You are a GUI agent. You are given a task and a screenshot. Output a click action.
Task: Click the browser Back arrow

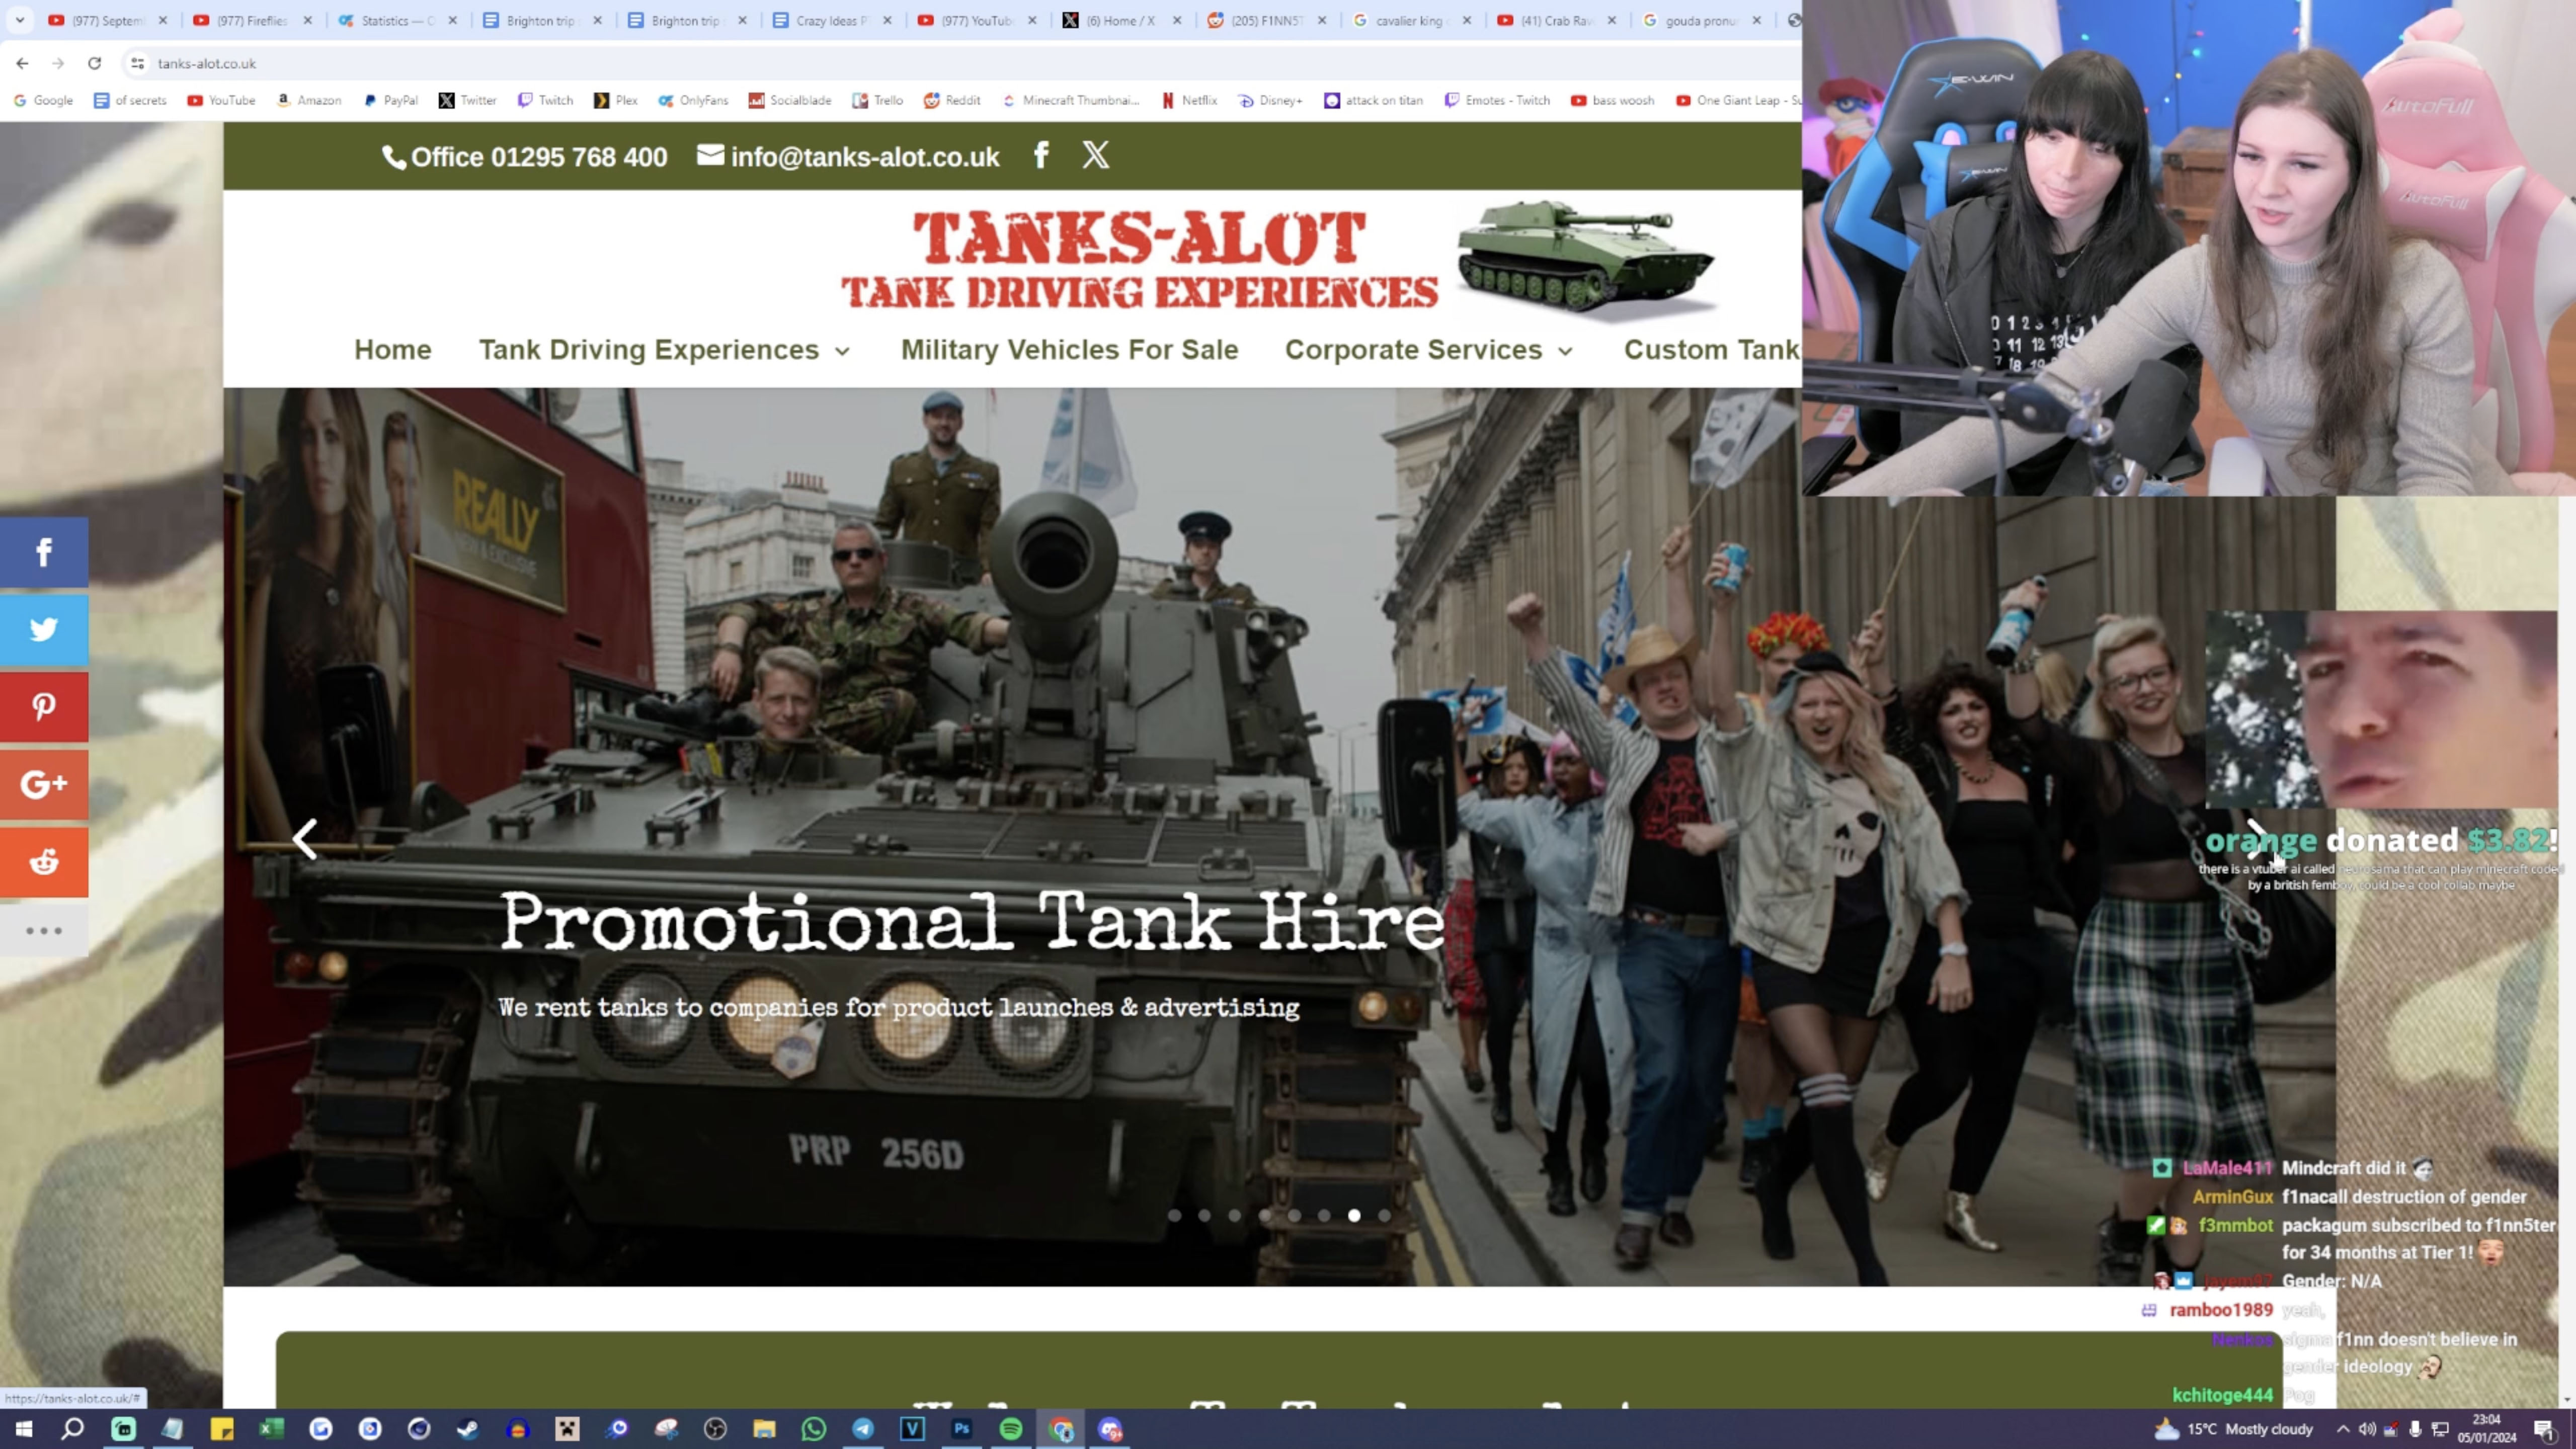point(22,63)
